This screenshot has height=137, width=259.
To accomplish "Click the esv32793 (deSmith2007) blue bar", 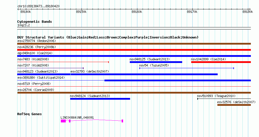I will coord(144,74).
